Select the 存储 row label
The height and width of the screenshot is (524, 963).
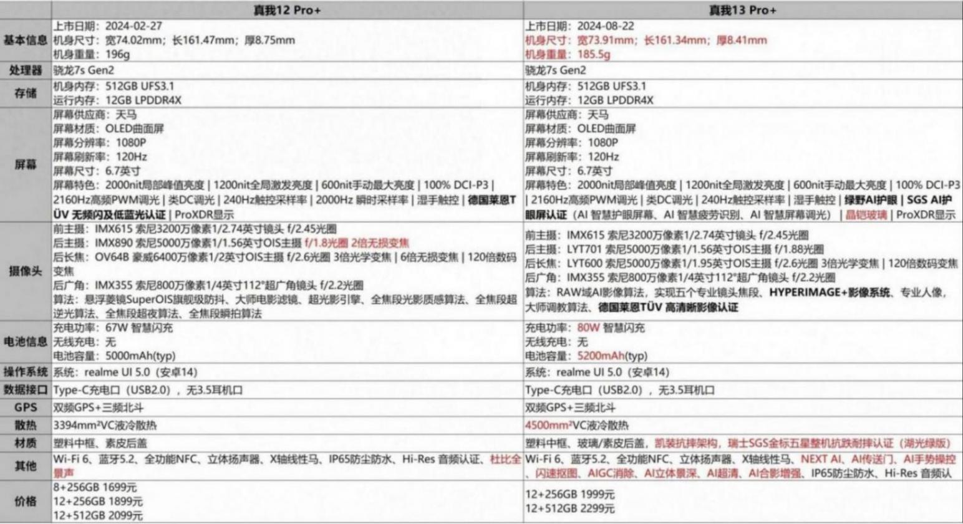click(x=26, y=93)
